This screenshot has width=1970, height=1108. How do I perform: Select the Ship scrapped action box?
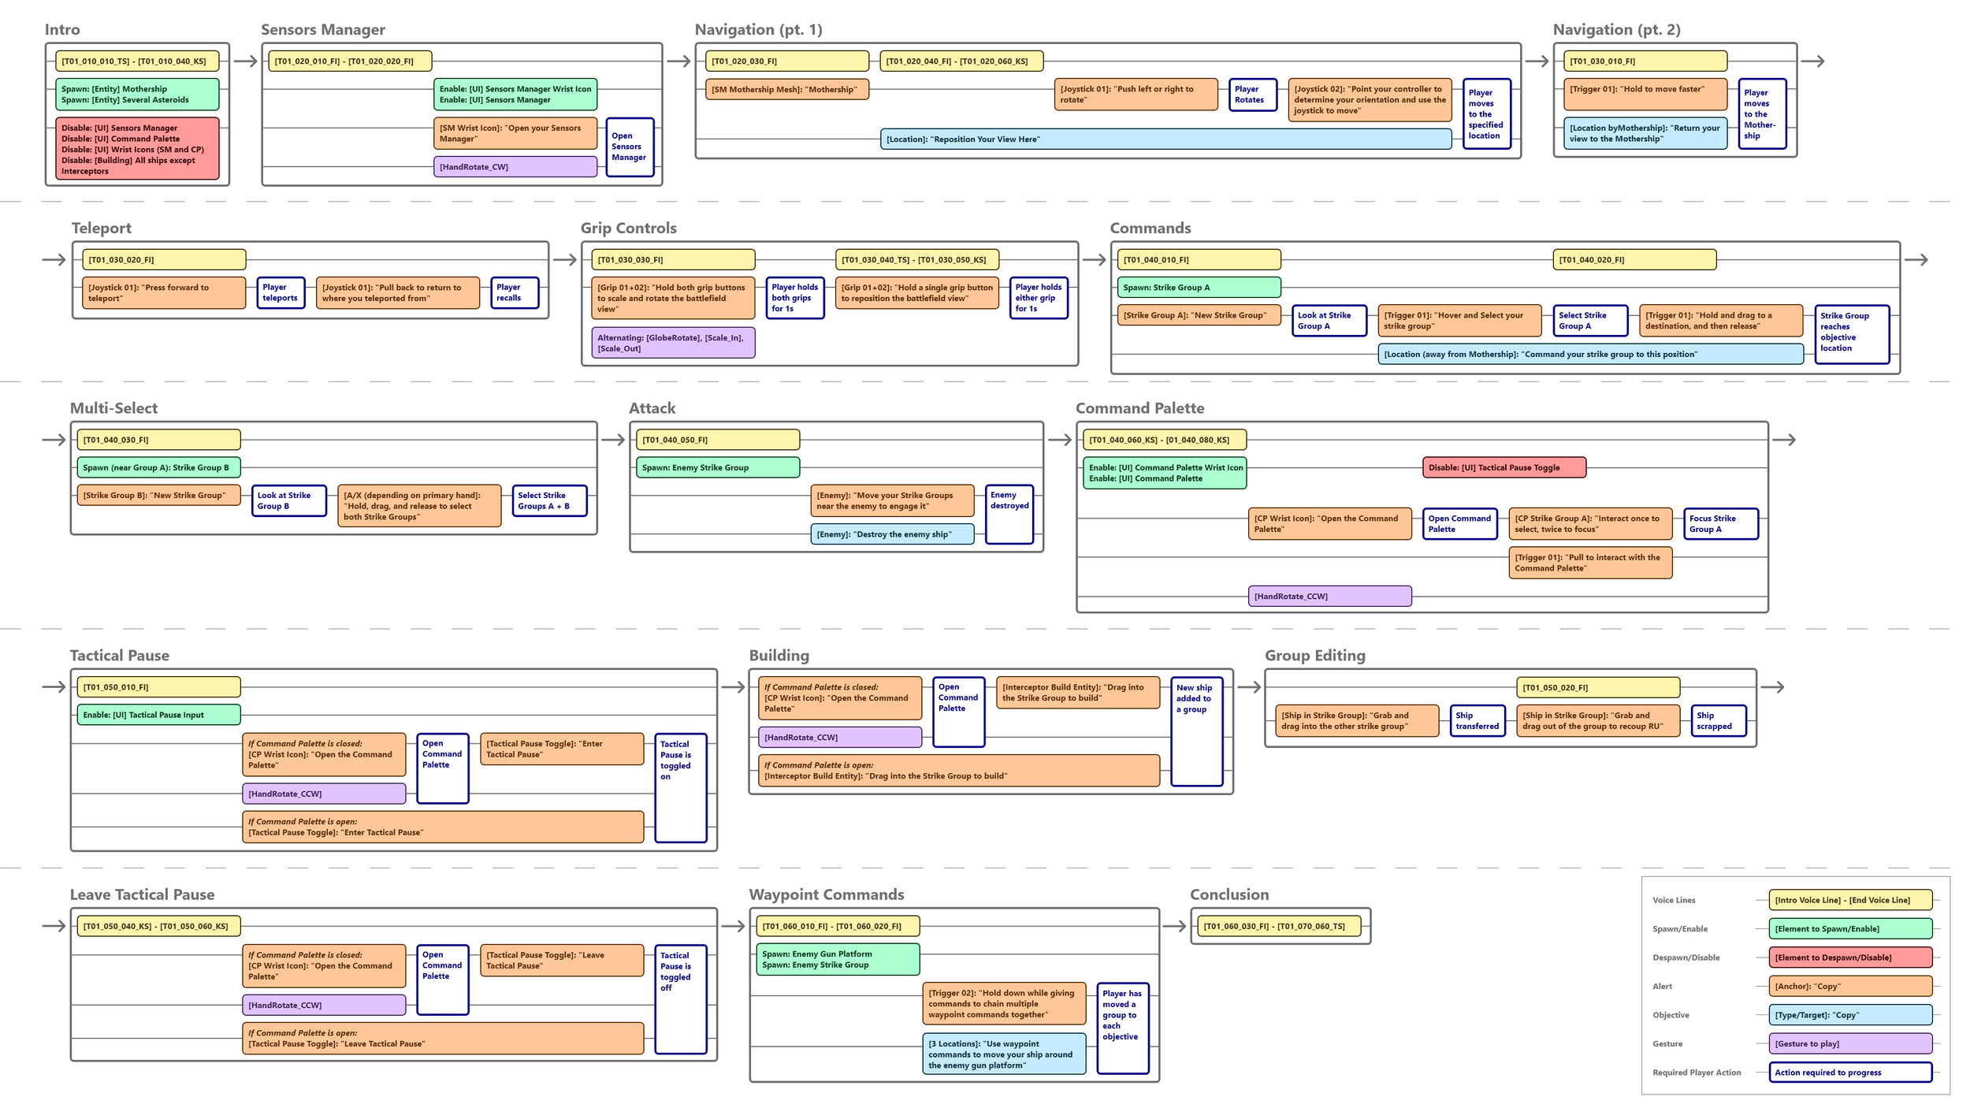tap(1719, 721)
